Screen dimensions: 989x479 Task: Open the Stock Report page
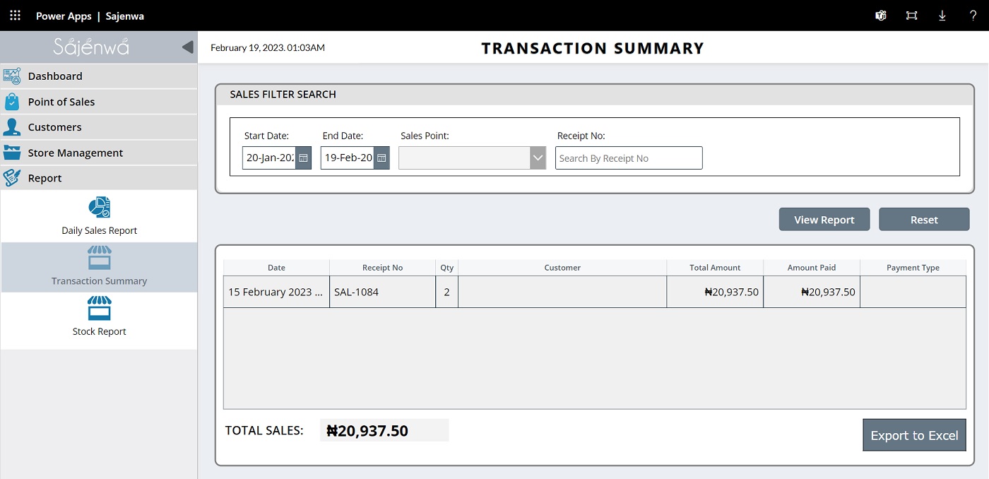(99, 317)
